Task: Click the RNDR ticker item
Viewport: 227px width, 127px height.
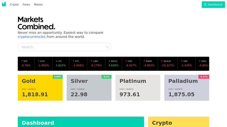Action: [149, 63]
